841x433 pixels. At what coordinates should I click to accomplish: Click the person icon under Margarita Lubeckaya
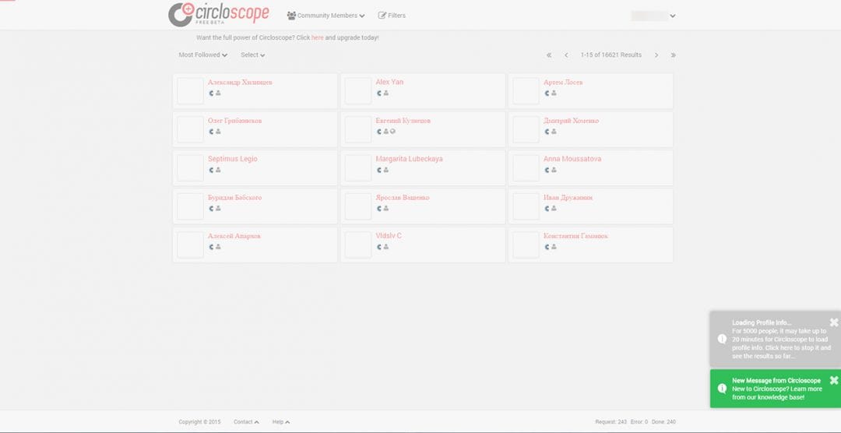[x=385, y=170]
